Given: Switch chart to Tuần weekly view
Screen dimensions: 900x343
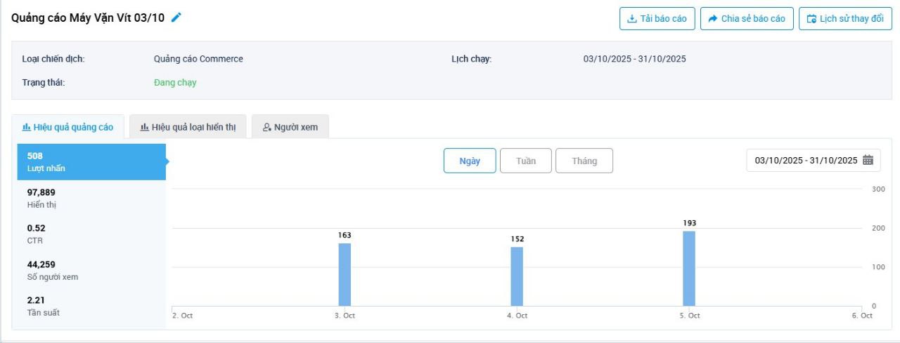Looking at the screenshot, I should point(526,161).
